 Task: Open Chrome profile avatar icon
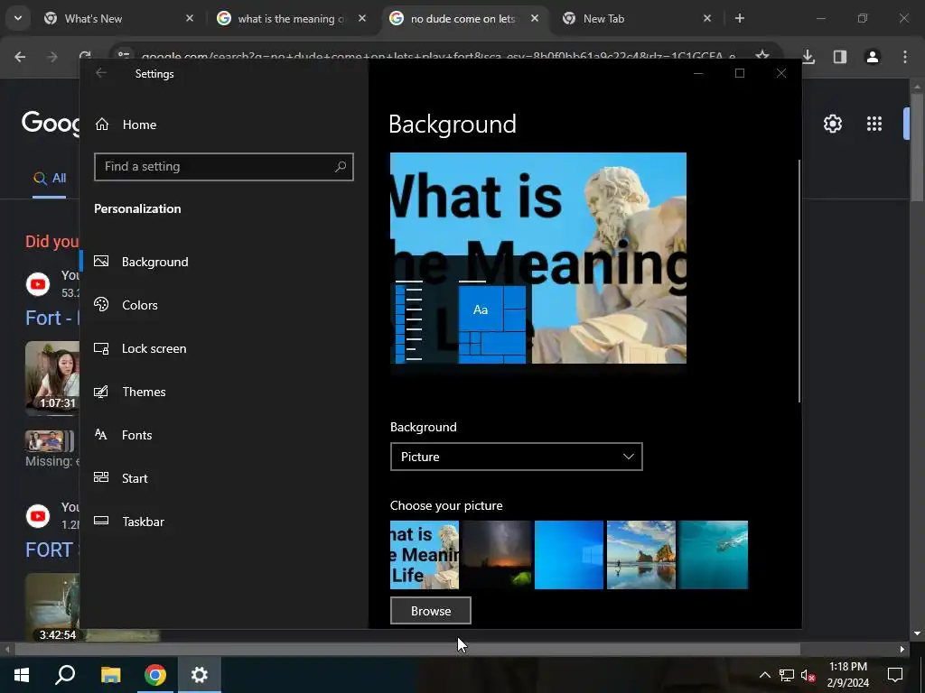(x=873, y=57)
